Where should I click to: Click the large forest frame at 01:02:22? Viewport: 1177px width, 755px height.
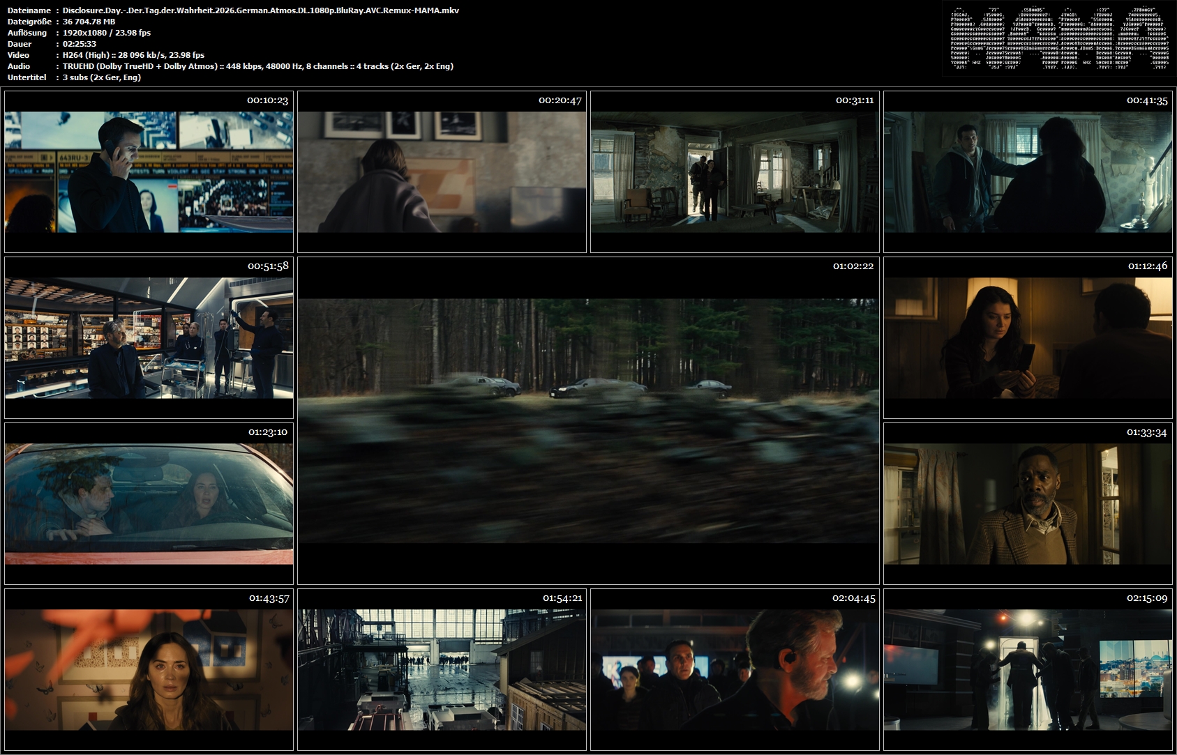tap(588, 420)
